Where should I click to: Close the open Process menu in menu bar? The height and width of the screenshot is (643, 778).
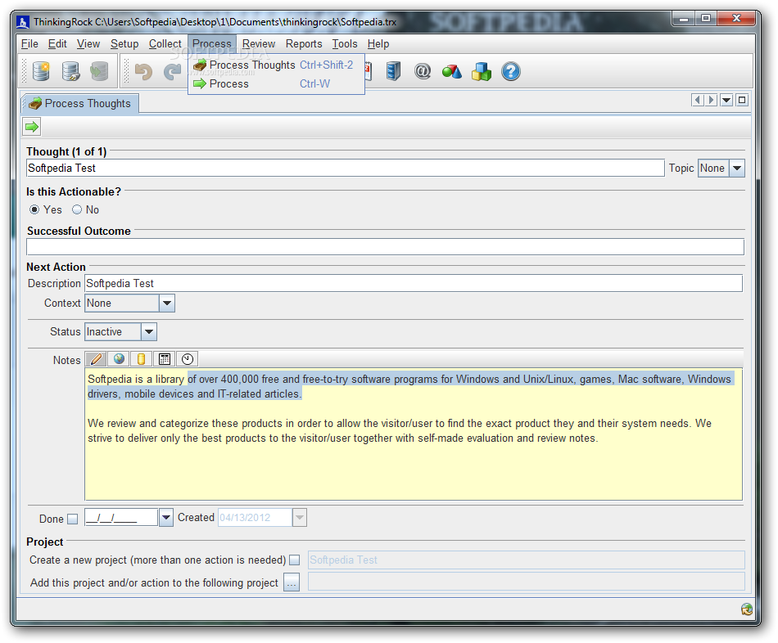[212, 43]
